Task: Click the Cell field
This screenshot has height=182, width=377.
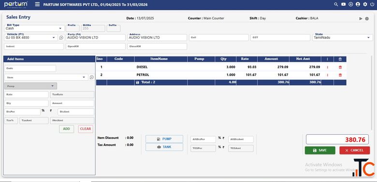Action: tap(219, 38)
